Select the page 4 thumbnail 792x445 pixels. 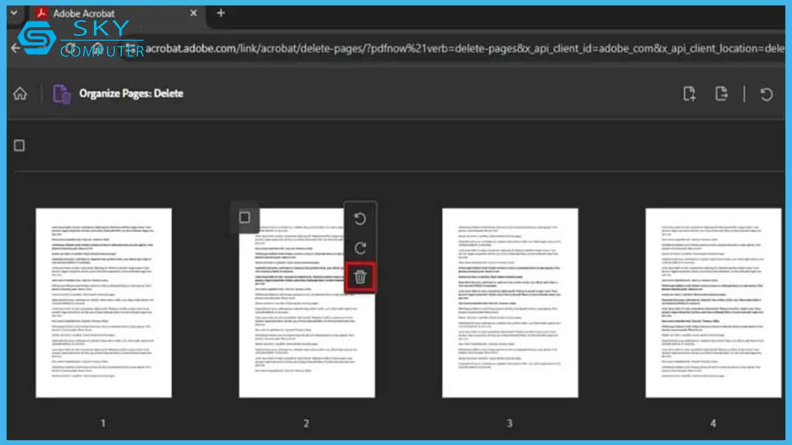click(713, 302)
